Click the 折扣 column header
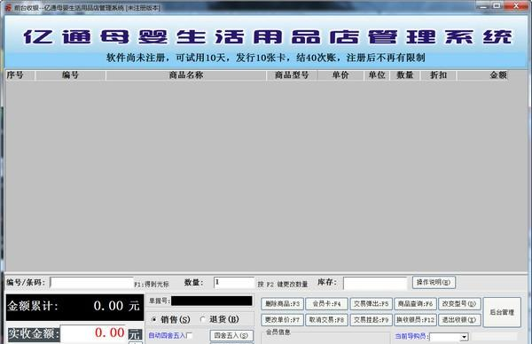 (438, 75)
